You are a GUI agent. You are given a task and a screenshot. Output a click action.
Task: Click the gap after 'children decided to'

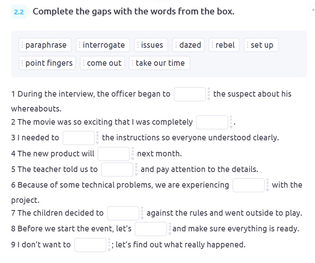click(x=123, y=213)
